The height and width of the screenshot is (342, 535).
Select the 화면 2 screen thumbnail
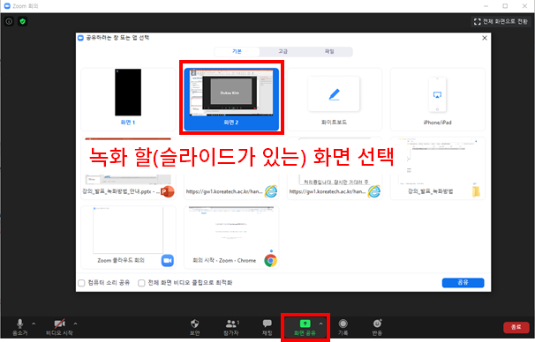[x=231, y=99]
